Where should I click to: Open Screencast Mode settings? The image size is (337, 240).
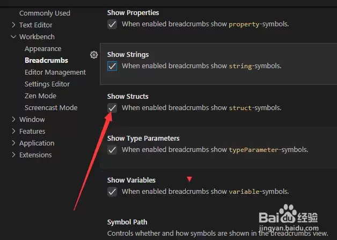[51, 108]
